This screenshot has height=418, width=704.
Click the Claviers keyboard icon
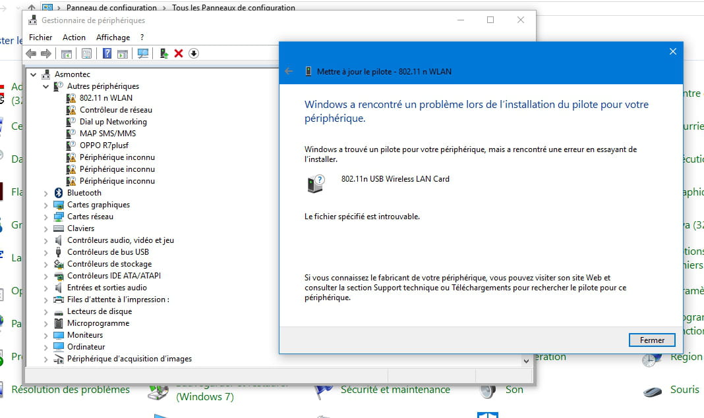pos(59,228)
